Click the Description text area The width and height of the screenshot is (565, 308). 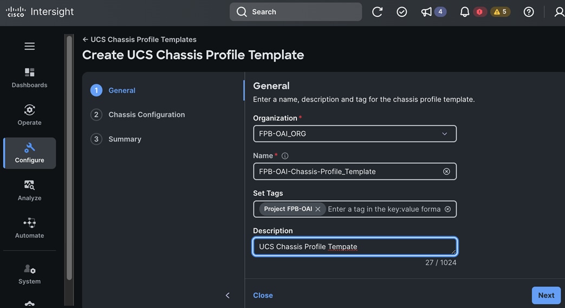click(x=355, y=247)
